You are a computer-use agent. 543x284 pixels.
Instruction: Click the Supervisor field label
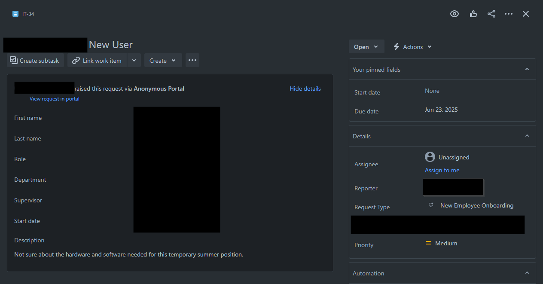[28, 200]
